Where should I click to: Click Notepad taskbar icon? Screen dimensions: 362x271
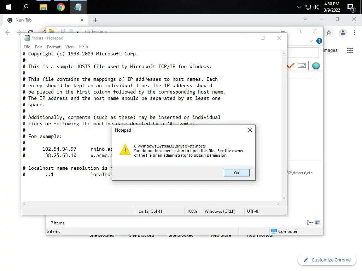(78, 7)
